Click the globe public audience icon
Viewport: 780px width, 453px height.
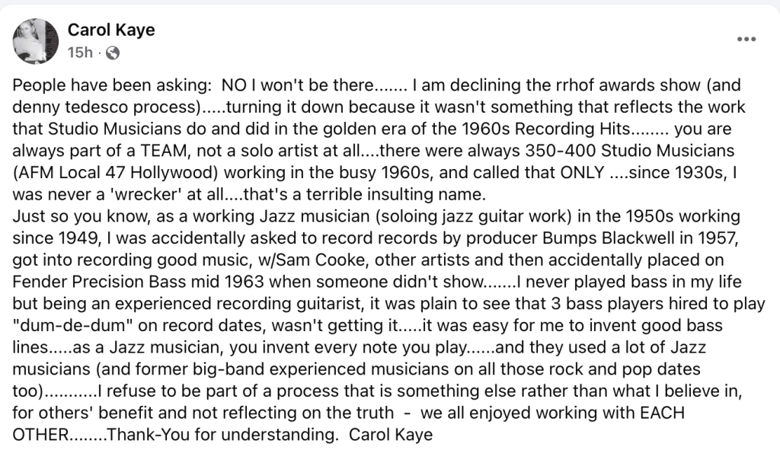[x=113, y=53]
